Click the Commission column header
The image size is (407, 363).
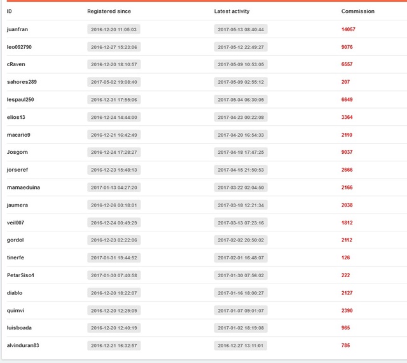point(357,11)
